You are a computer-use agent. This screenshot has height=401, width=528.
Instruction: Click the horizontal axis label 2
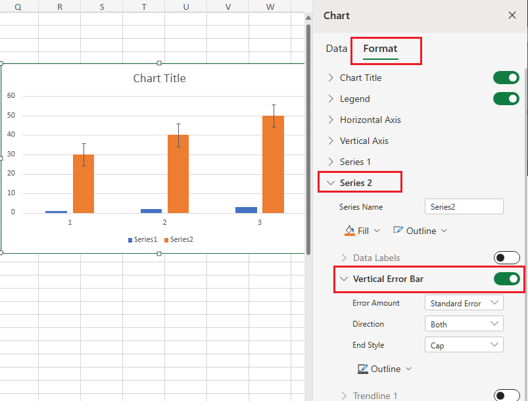click(164, 222)
